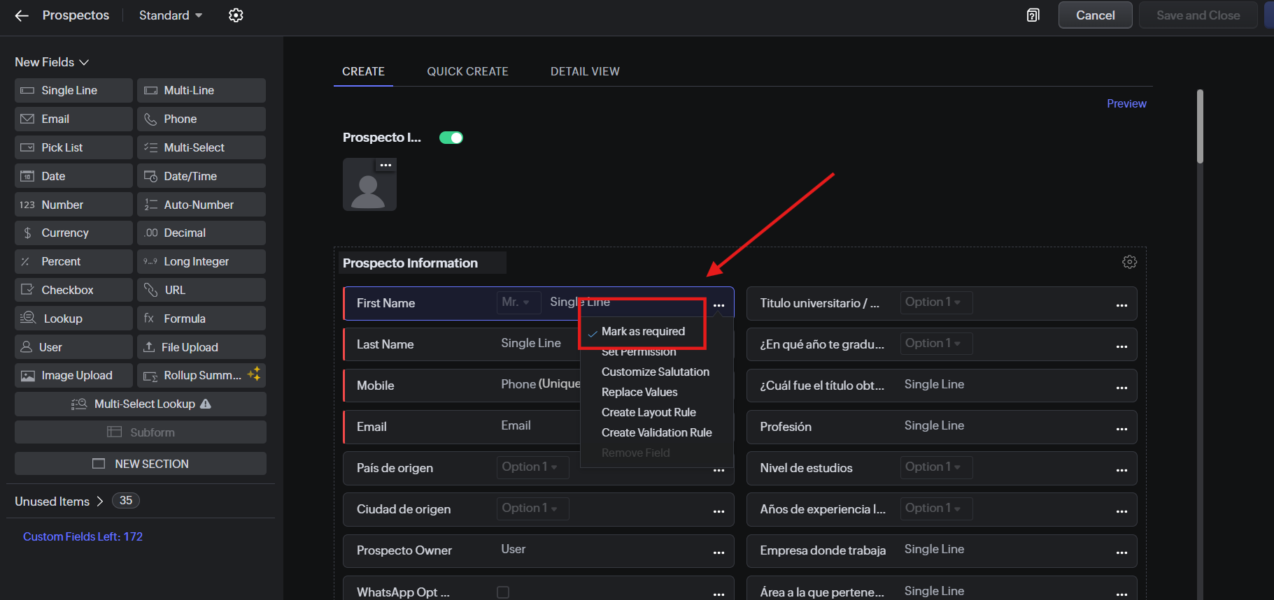
Task: Open Prospecto Information section settings gear
Action: point(1129,262)
